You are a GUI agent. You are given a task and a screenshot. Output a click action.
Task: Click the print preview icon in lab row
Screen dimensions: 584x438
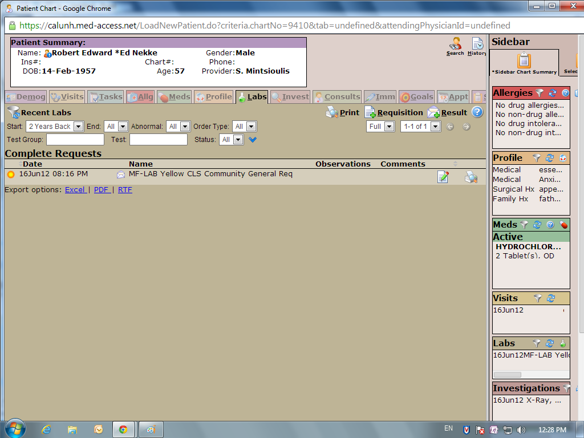[471, 177]
